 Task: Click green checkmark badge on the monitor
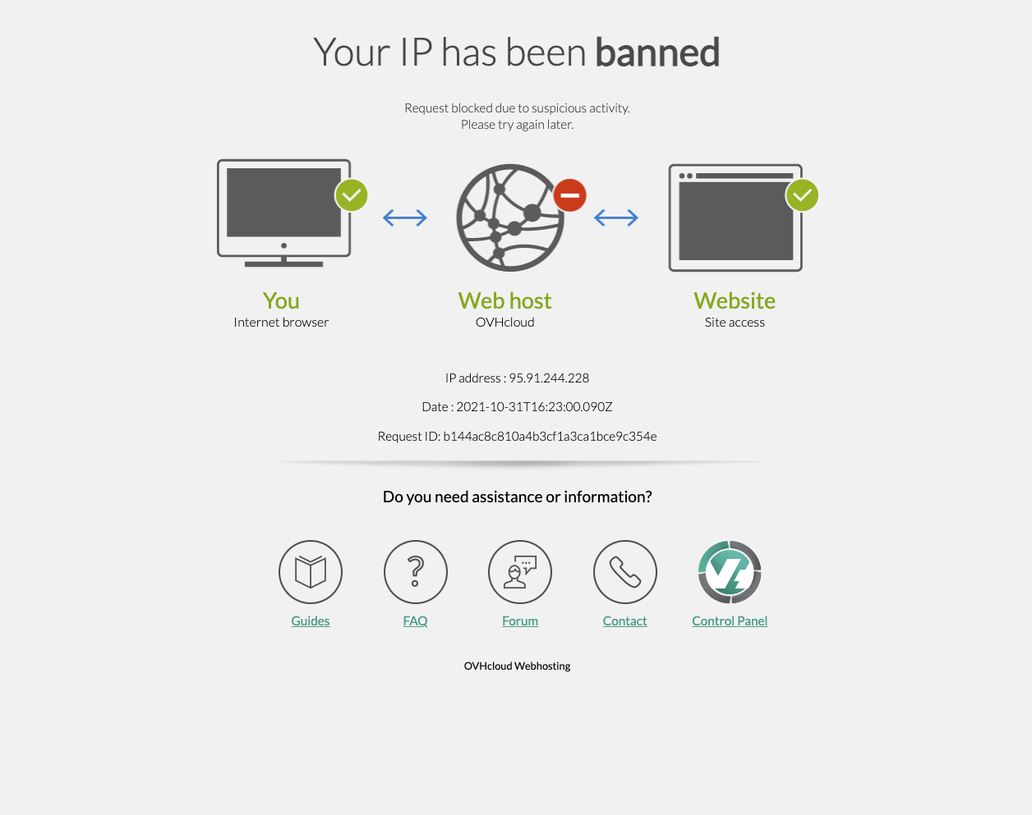pos(352,195)
